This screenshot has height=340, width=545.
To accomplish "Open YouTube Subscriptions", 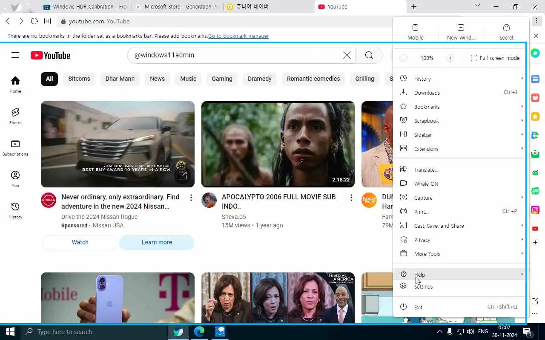I will point(15,147).
